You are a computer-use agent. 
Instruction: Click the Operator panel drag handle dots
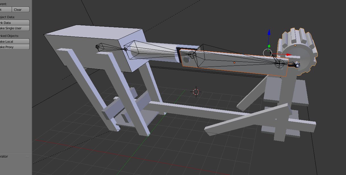(x=27, y=156)
